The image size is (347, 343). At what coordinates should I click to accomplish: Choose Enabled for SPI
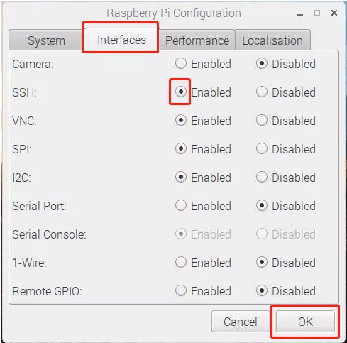(181, 148)
